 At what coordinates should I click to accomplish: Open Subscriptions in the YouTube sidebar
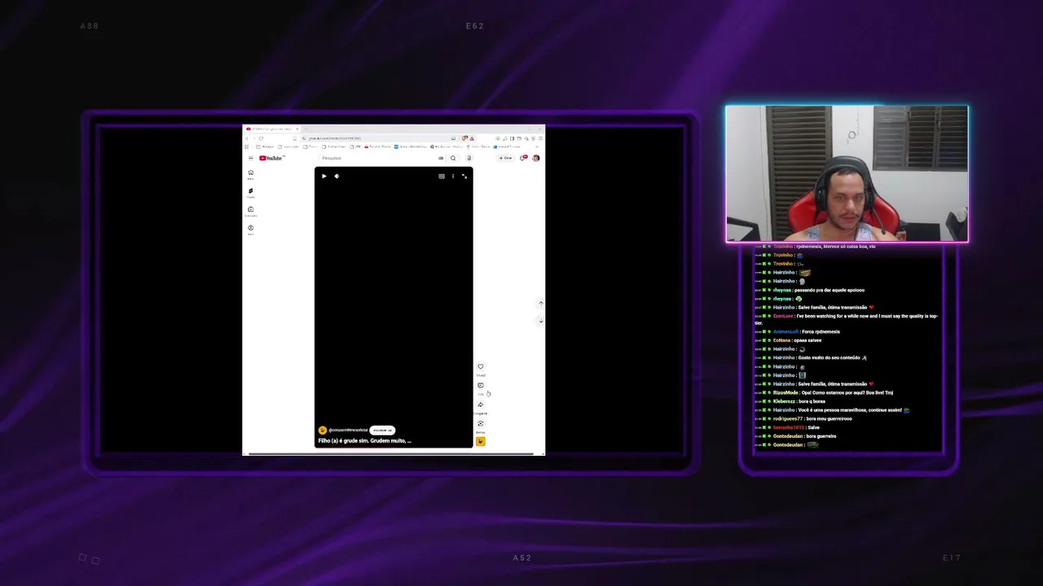click(x=251, y=211)
